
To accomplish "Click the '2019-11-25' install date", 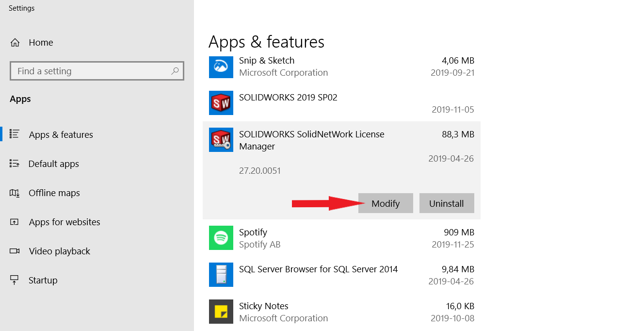I will (453, 245).
